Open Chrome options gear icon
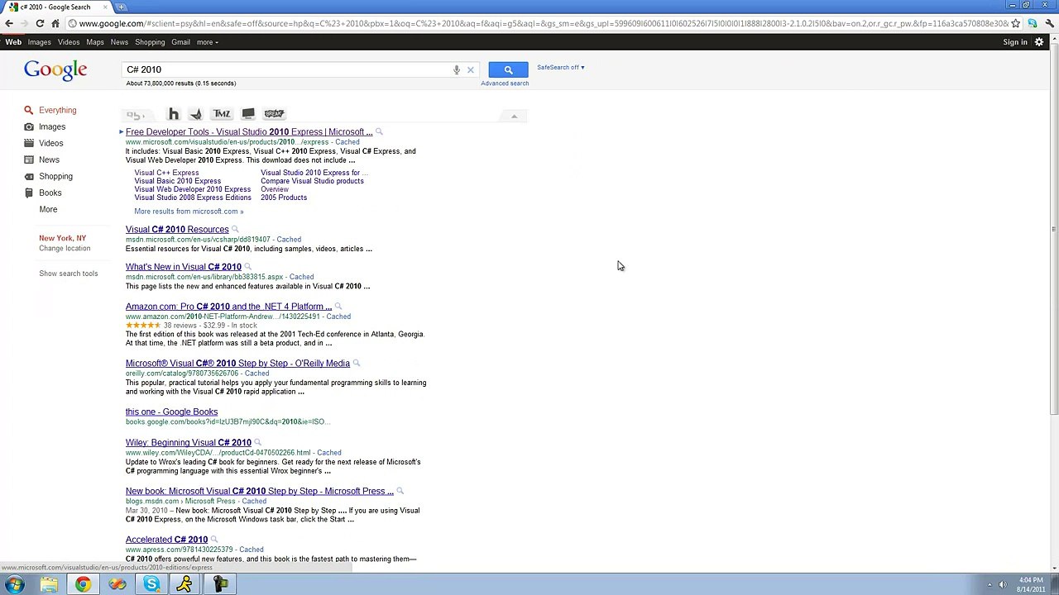Viewport: 1059px width, 595px height. tap(1039, 42)
